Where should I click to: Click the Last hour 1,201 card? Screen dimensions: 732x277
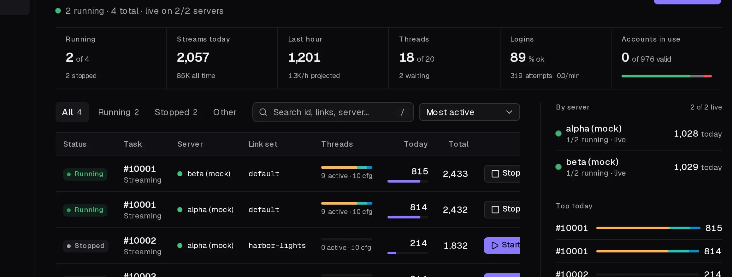333,58
